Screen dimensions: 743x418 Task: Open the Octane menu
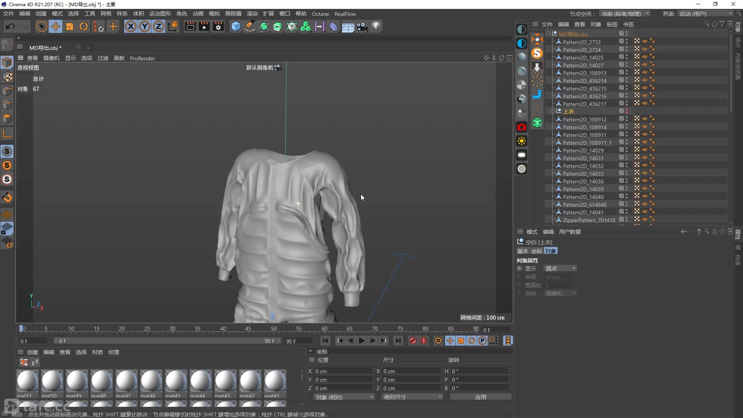(320, 14)
